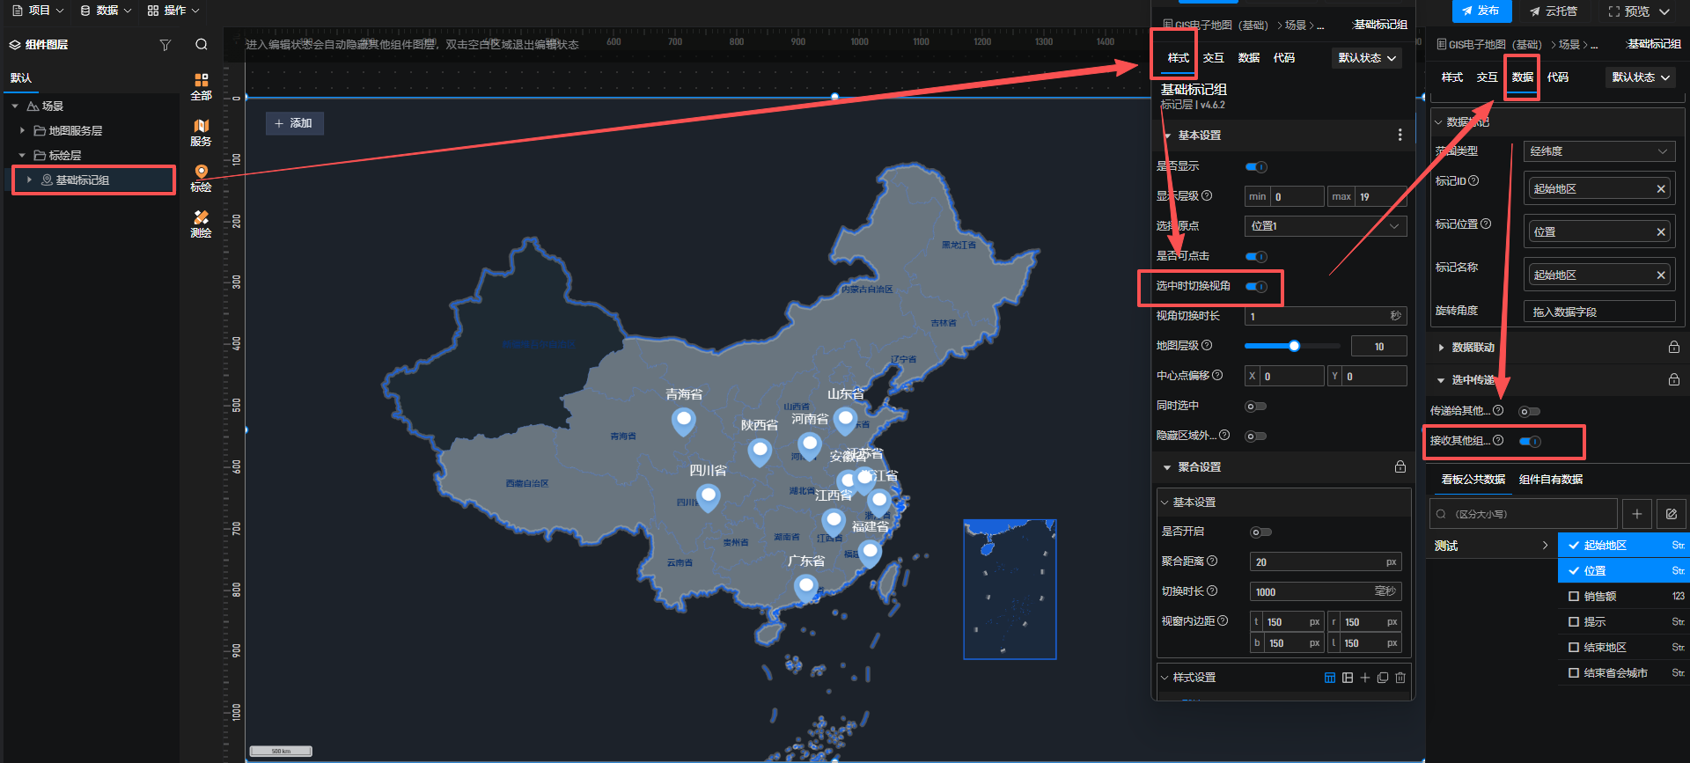Enable the 同时选中 switch
Viewport: 1690px width, 763px height.
(x=1255, y=407)
